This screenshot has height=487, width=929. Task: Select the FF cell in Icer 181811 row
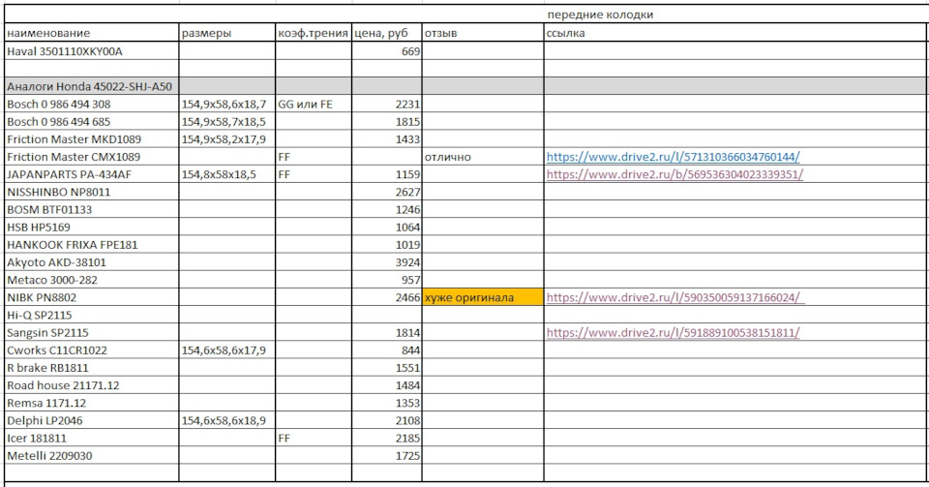(x=314, y=439)
